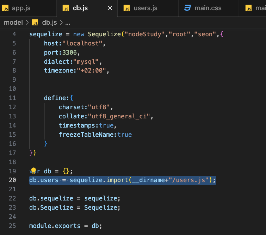Click the __dirname variable on line 20
The image size is (266, 235).
point(148,180)
